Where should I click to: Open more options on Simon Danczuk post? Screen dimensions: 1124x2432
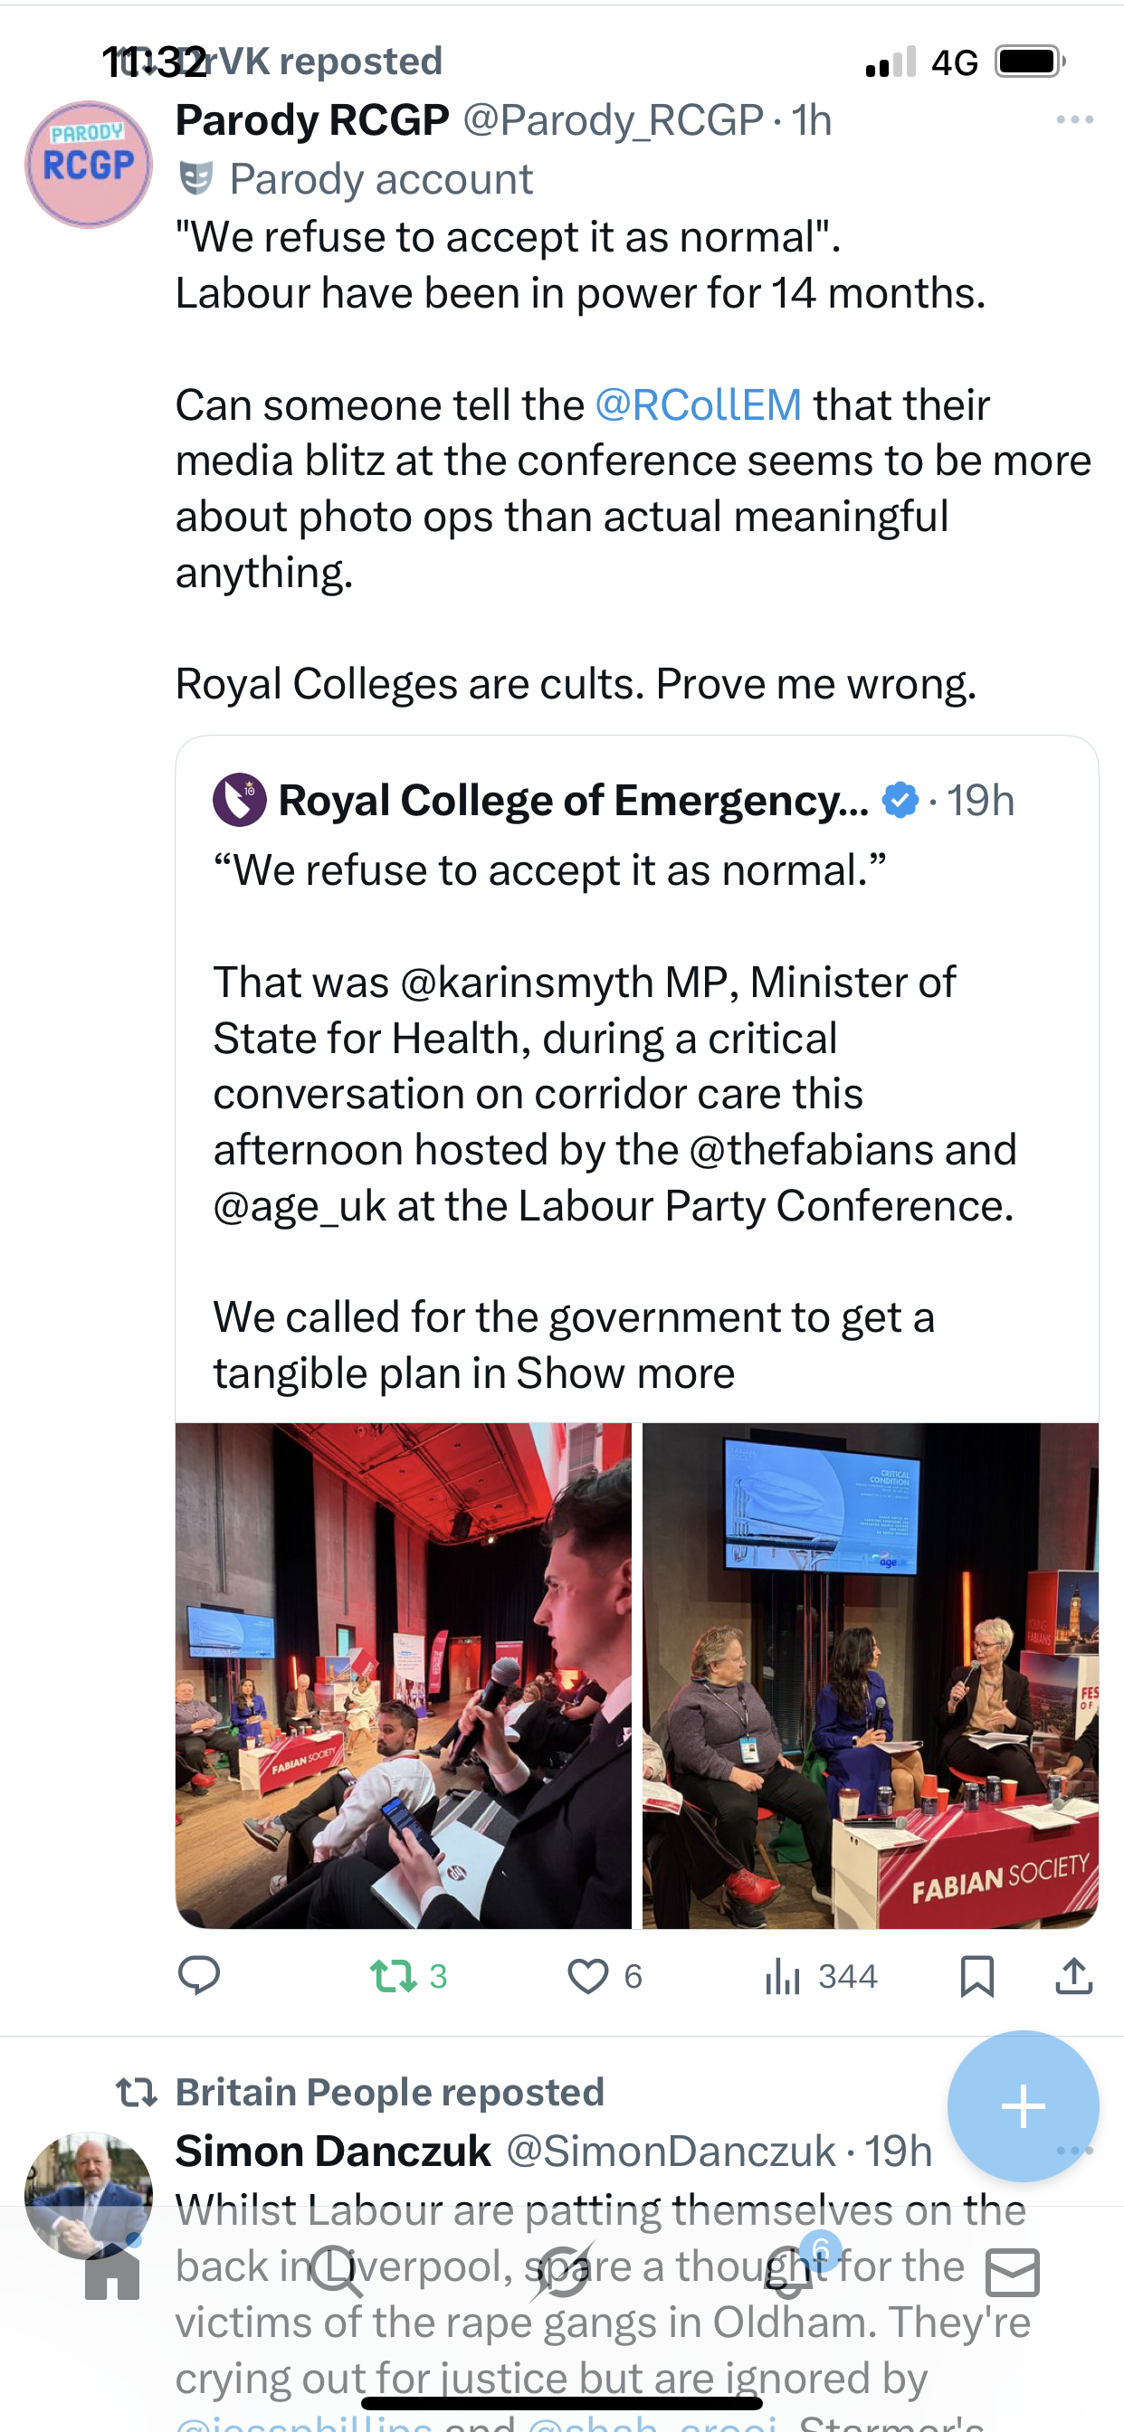[x=1075, y=2151]
